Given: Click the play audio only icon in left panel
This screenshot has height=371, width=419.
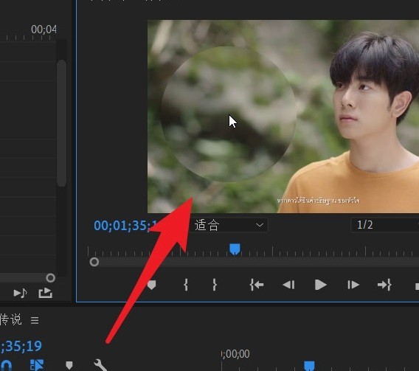Looking at the screenshot, I should point(21,294).
